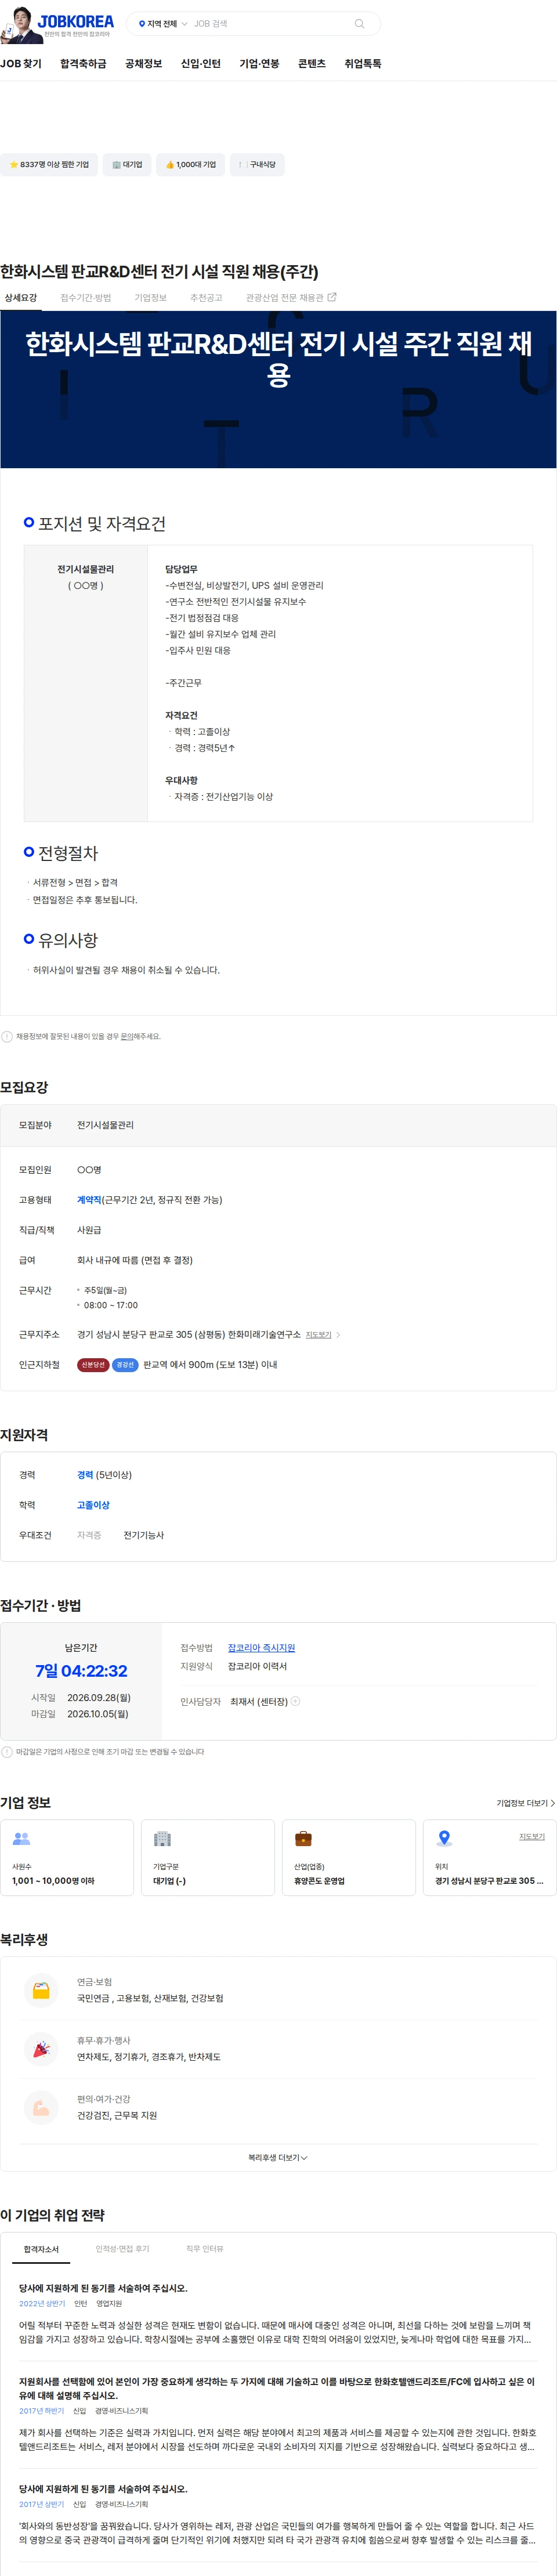The width and height of the screenshot is (557, 2576).
Task: Click the 편의·여가·건강 benefits icon
Action: click(x=41, y=2107)
